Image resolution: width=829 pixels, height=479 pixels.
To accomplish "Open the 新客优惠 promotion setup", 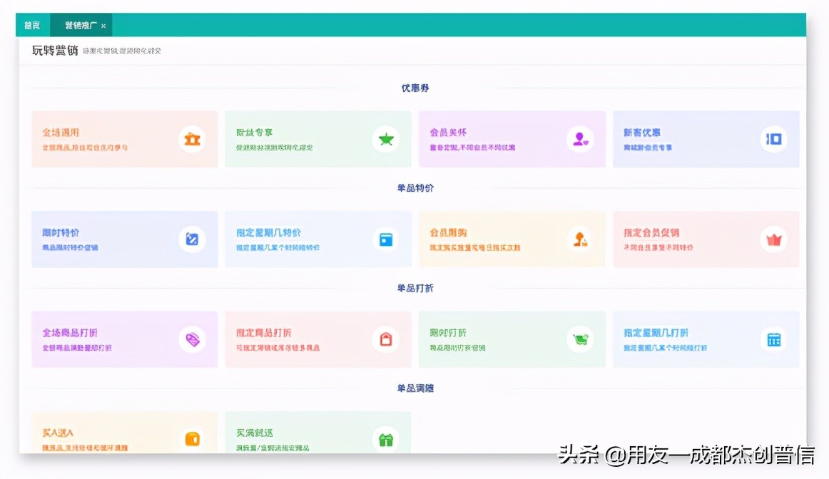I will (706, 138).
